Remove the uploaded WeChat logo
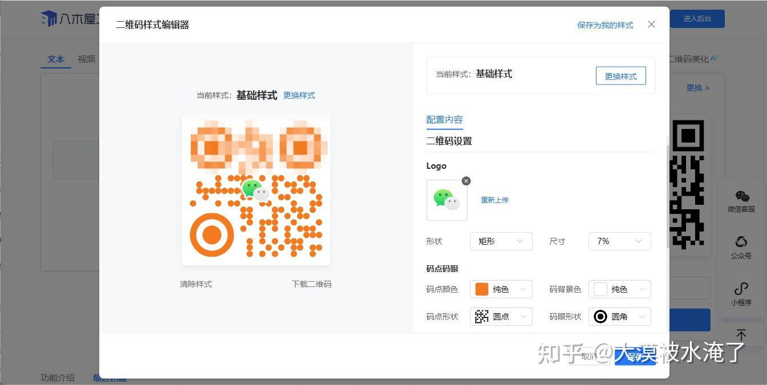Screen dimensions: 767x385 coord(466,181)
